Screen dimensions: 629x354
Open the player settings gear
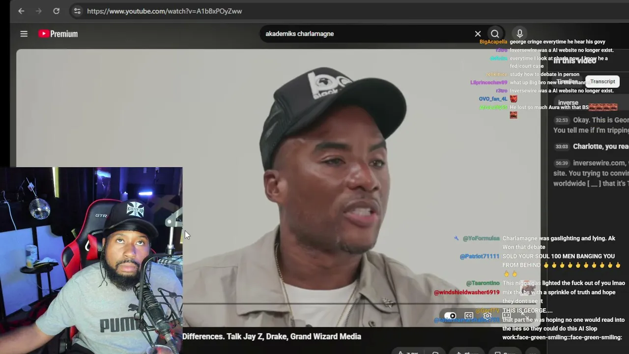[487, 316]
